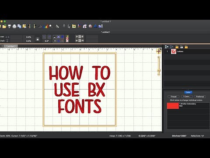Click the red thread color swatch
The width and height of the screenshot is (210, 158).
(x=173, y=106)
